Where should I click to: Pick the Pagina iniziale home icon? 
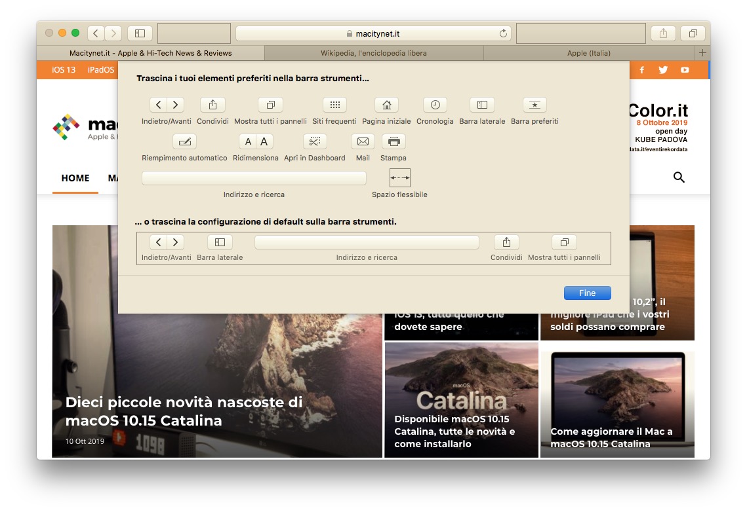(386, 105)
